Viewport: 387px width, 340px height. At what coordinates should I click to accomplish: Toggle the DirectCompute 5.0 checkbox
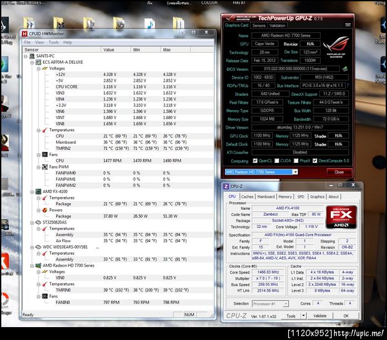pos(315,161)
